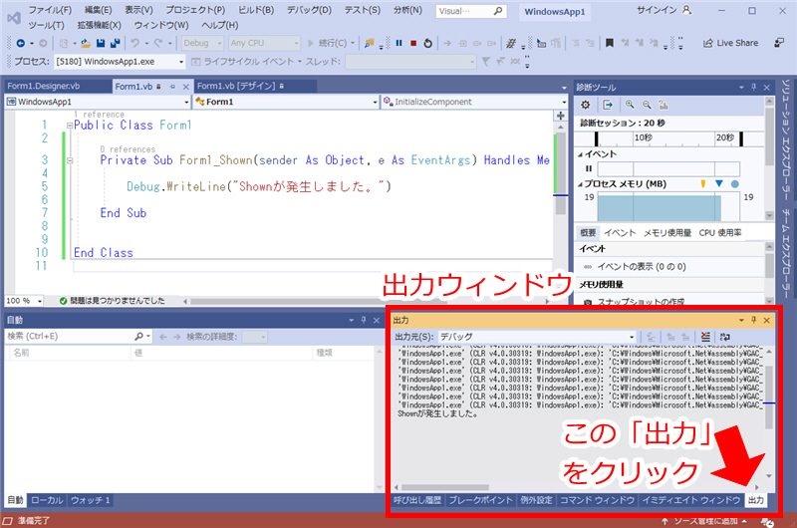The image size is (797, 528).
Task: Click zoom in icon in diagnostic tools
Action: point(632,105)
